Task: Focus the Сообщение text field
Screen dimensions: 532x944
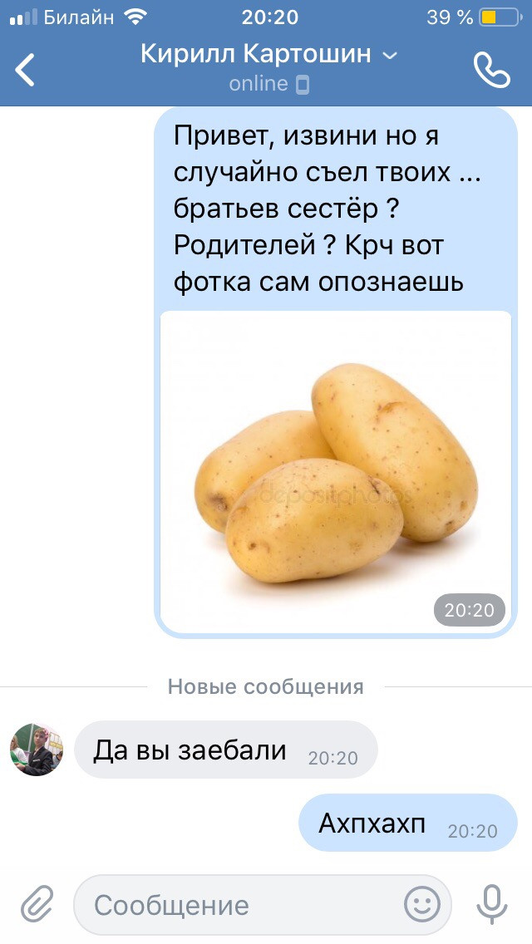Action: tap(262, 904)
